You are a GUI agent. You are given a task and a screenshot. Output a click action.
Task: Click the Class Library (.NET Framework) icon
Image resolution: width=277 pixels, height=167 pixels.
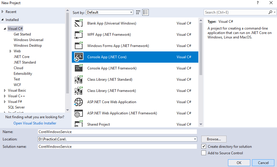79,91
